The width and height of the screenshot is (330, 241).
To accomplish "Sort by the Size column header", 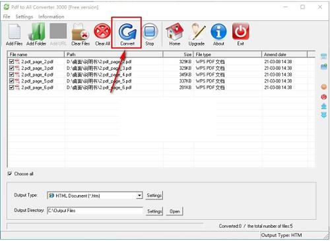I will pyautogui.click(x=178, y=54).
